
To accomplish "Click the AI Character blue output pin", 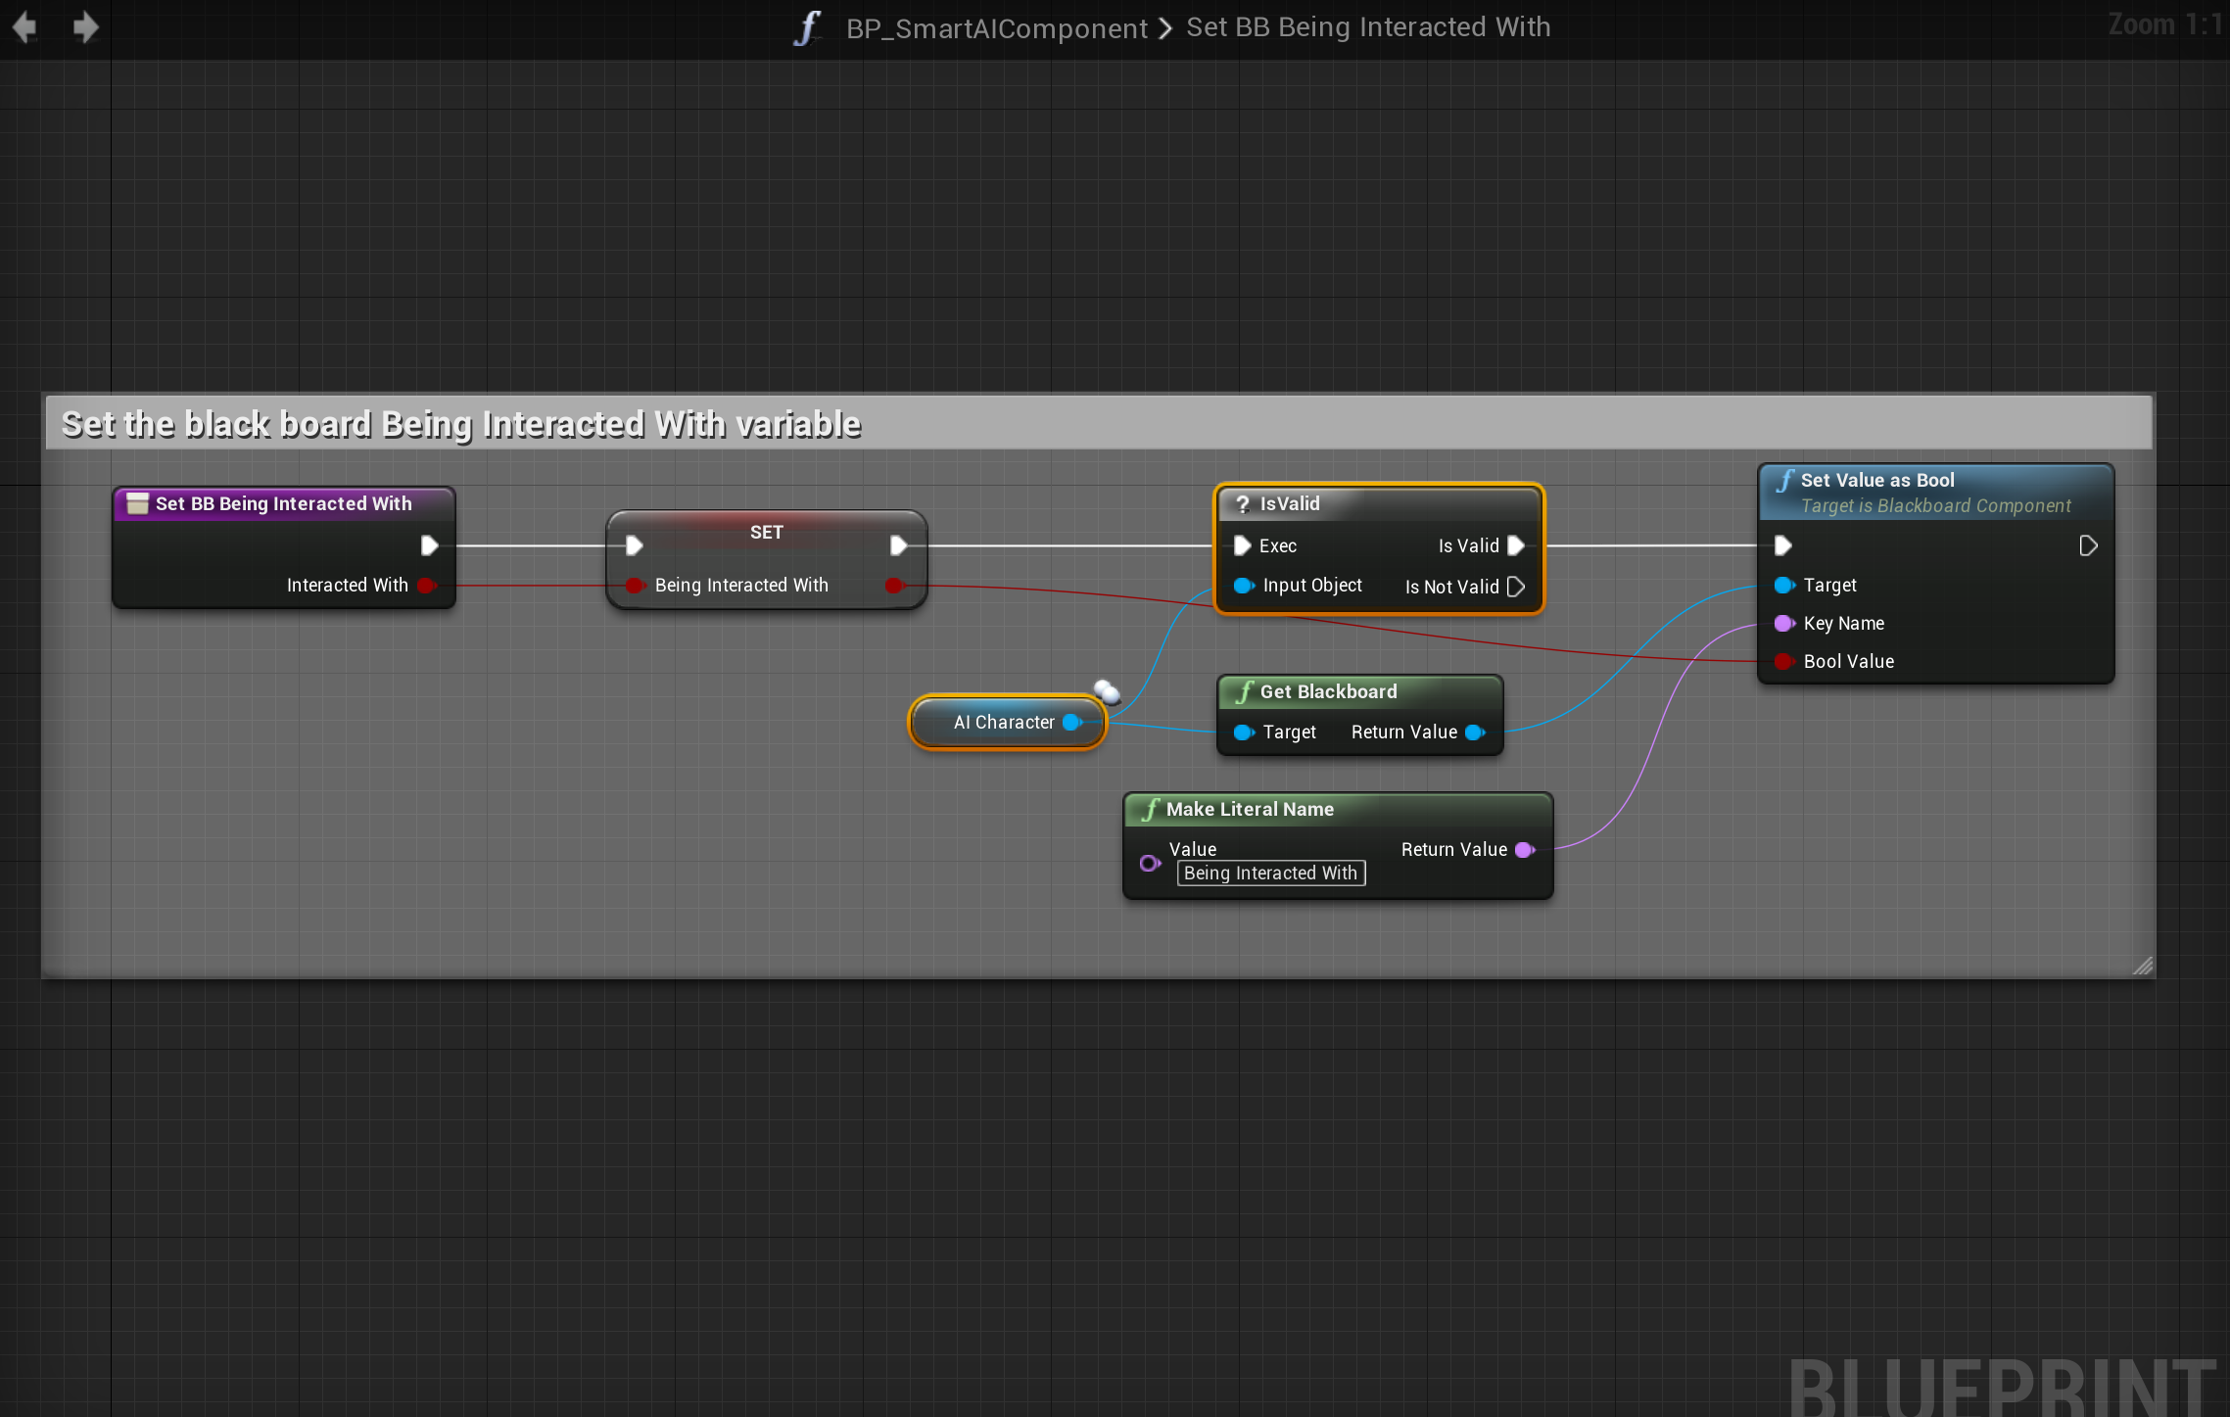I will (x=1071, y=723).
